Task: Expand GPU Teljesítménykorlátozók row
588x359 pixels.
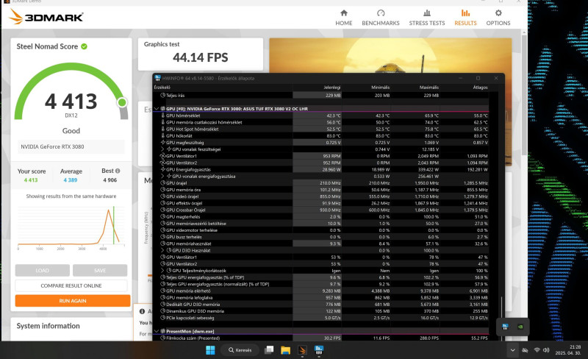Action: (x=162, y=271)
